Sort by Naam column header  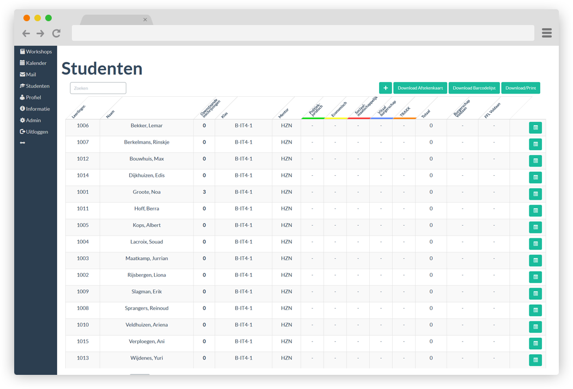coord(111,114)
